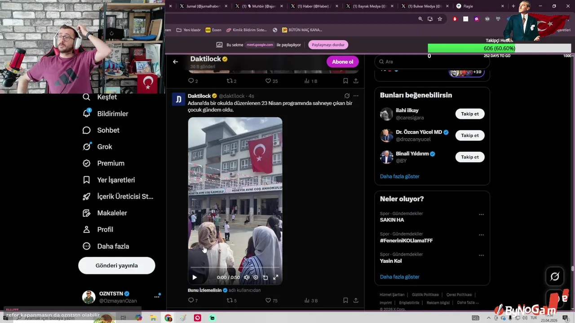Viewport: 575px width, 323px height.
Task: Open Premium in the sidebar
Action: pyautogui.click(x=104, y=163)
